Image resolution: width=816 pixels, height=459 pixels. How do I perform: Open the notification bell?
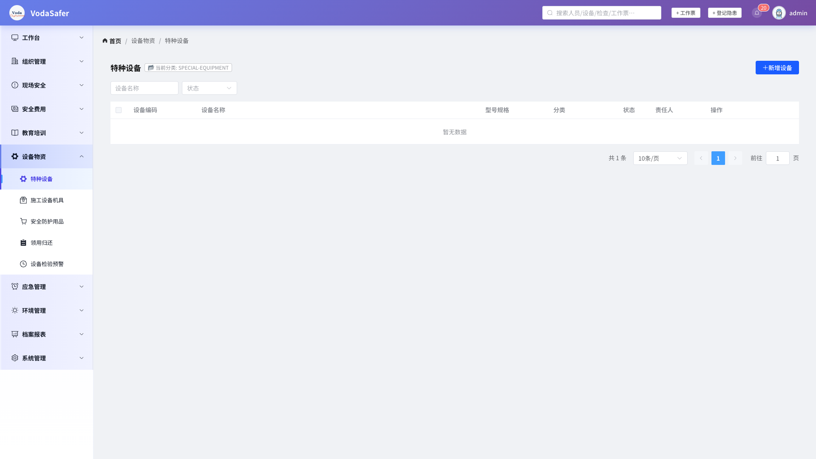tap(757, 13)
